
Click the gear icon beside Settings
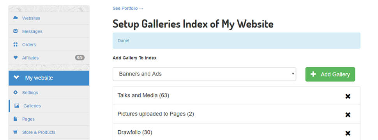(x=16, y=92)
